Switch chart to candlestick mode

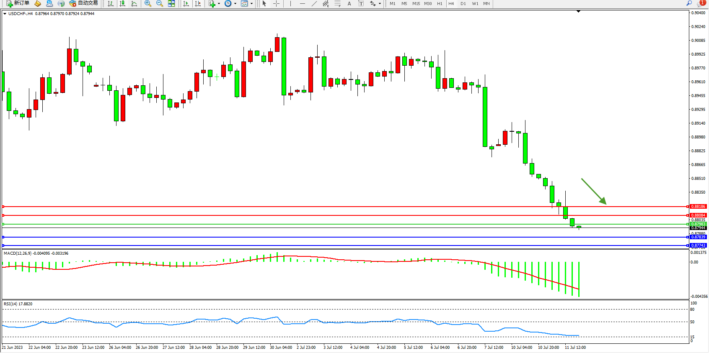122,3
